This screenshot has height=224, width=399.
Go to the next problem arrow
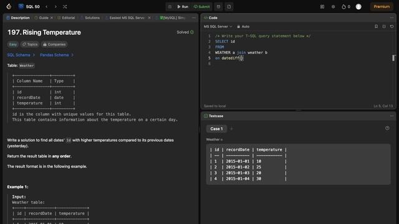tap(55, 7)
